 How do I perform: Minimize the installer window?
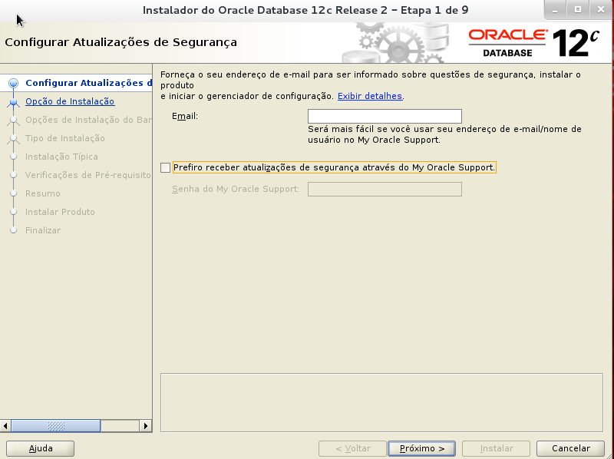(x=555, y=10)
